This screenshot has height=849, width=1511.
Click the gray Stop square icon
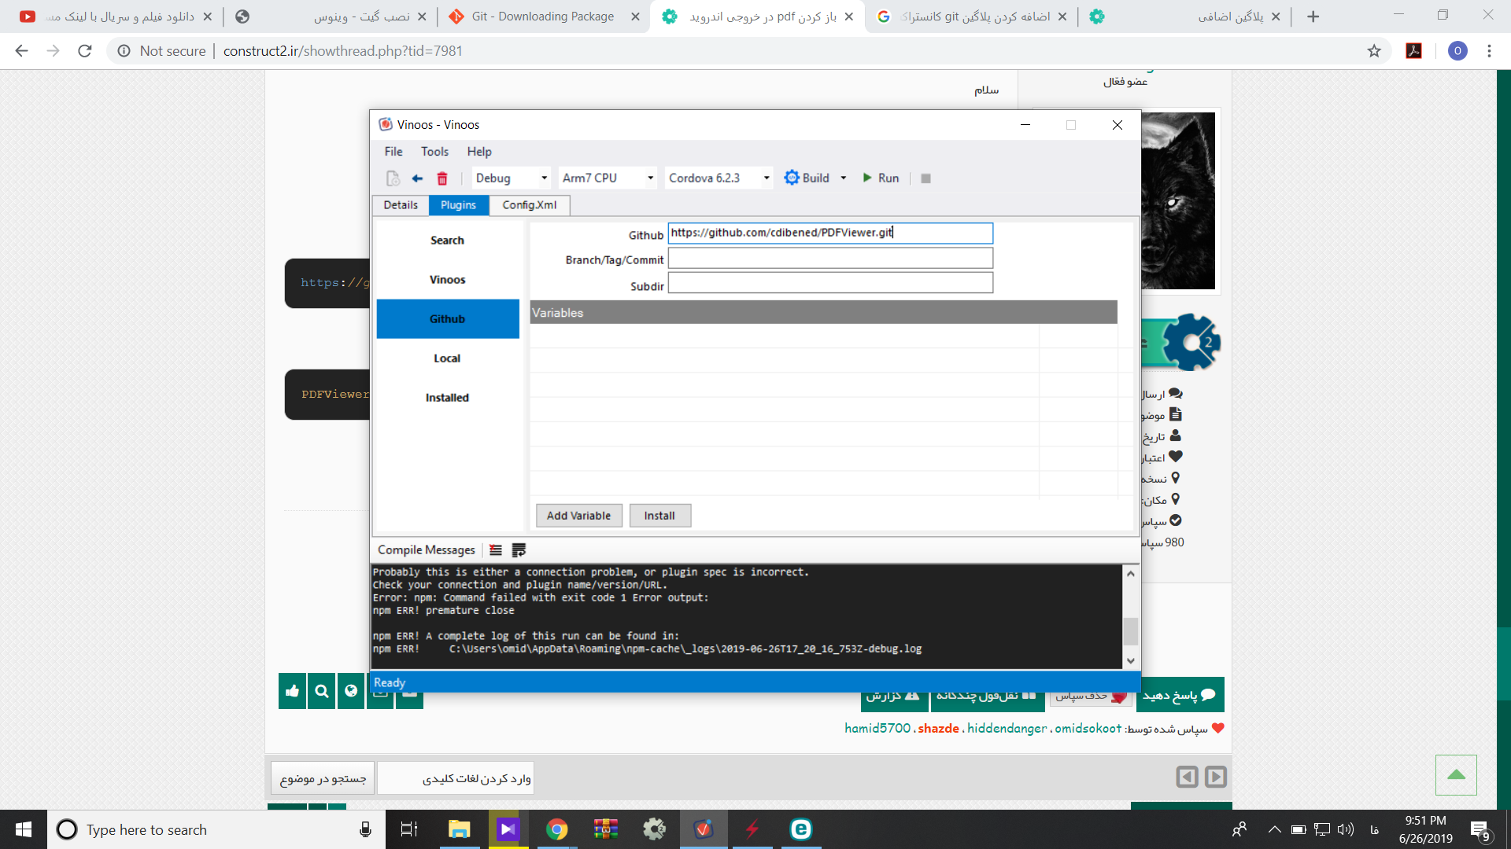coord(925,178)
